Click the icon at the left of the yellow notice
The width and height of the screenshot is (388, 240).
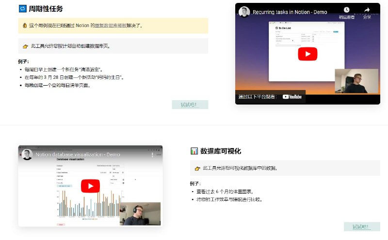[x=25, y=26]
